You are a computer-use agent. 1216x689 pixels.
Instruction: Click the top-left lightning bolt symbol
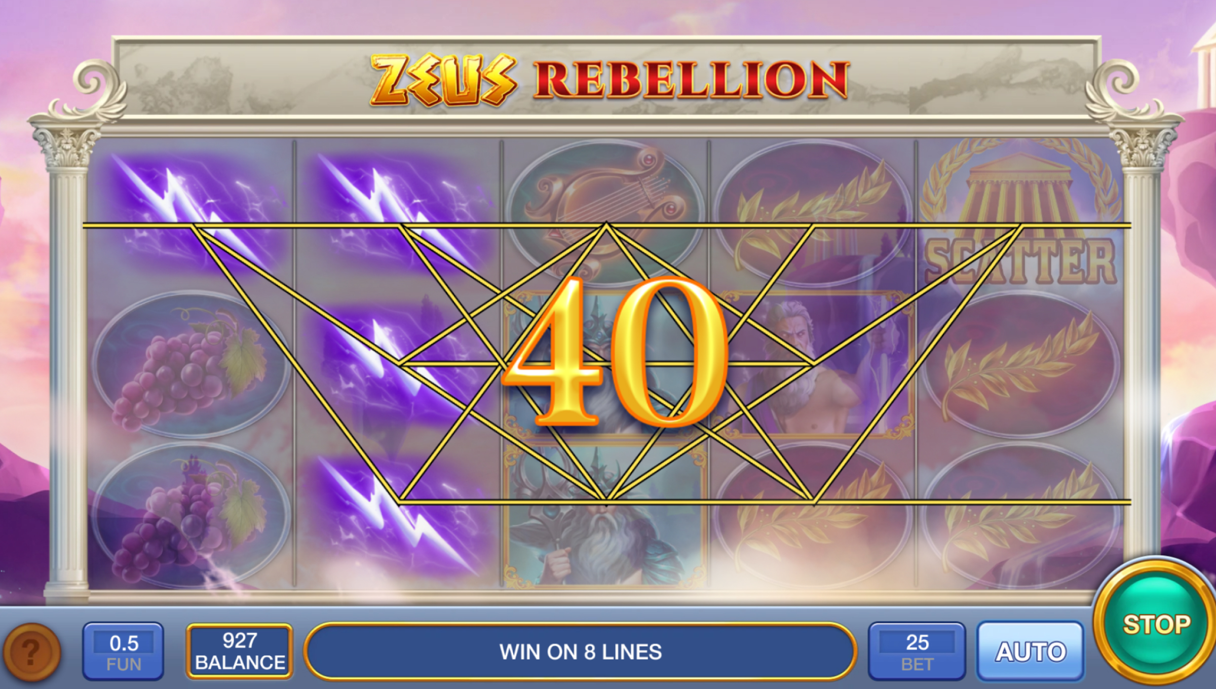click(x=192, y=213)
